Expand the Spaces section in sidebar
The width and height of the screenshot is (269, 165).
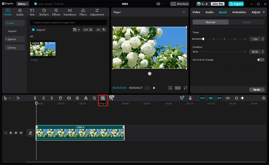coord(12,39)
